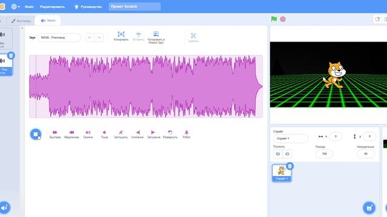Switch to the Костюмы tab
The width and height of the screenshot is (387, 217).
(21, 21)
